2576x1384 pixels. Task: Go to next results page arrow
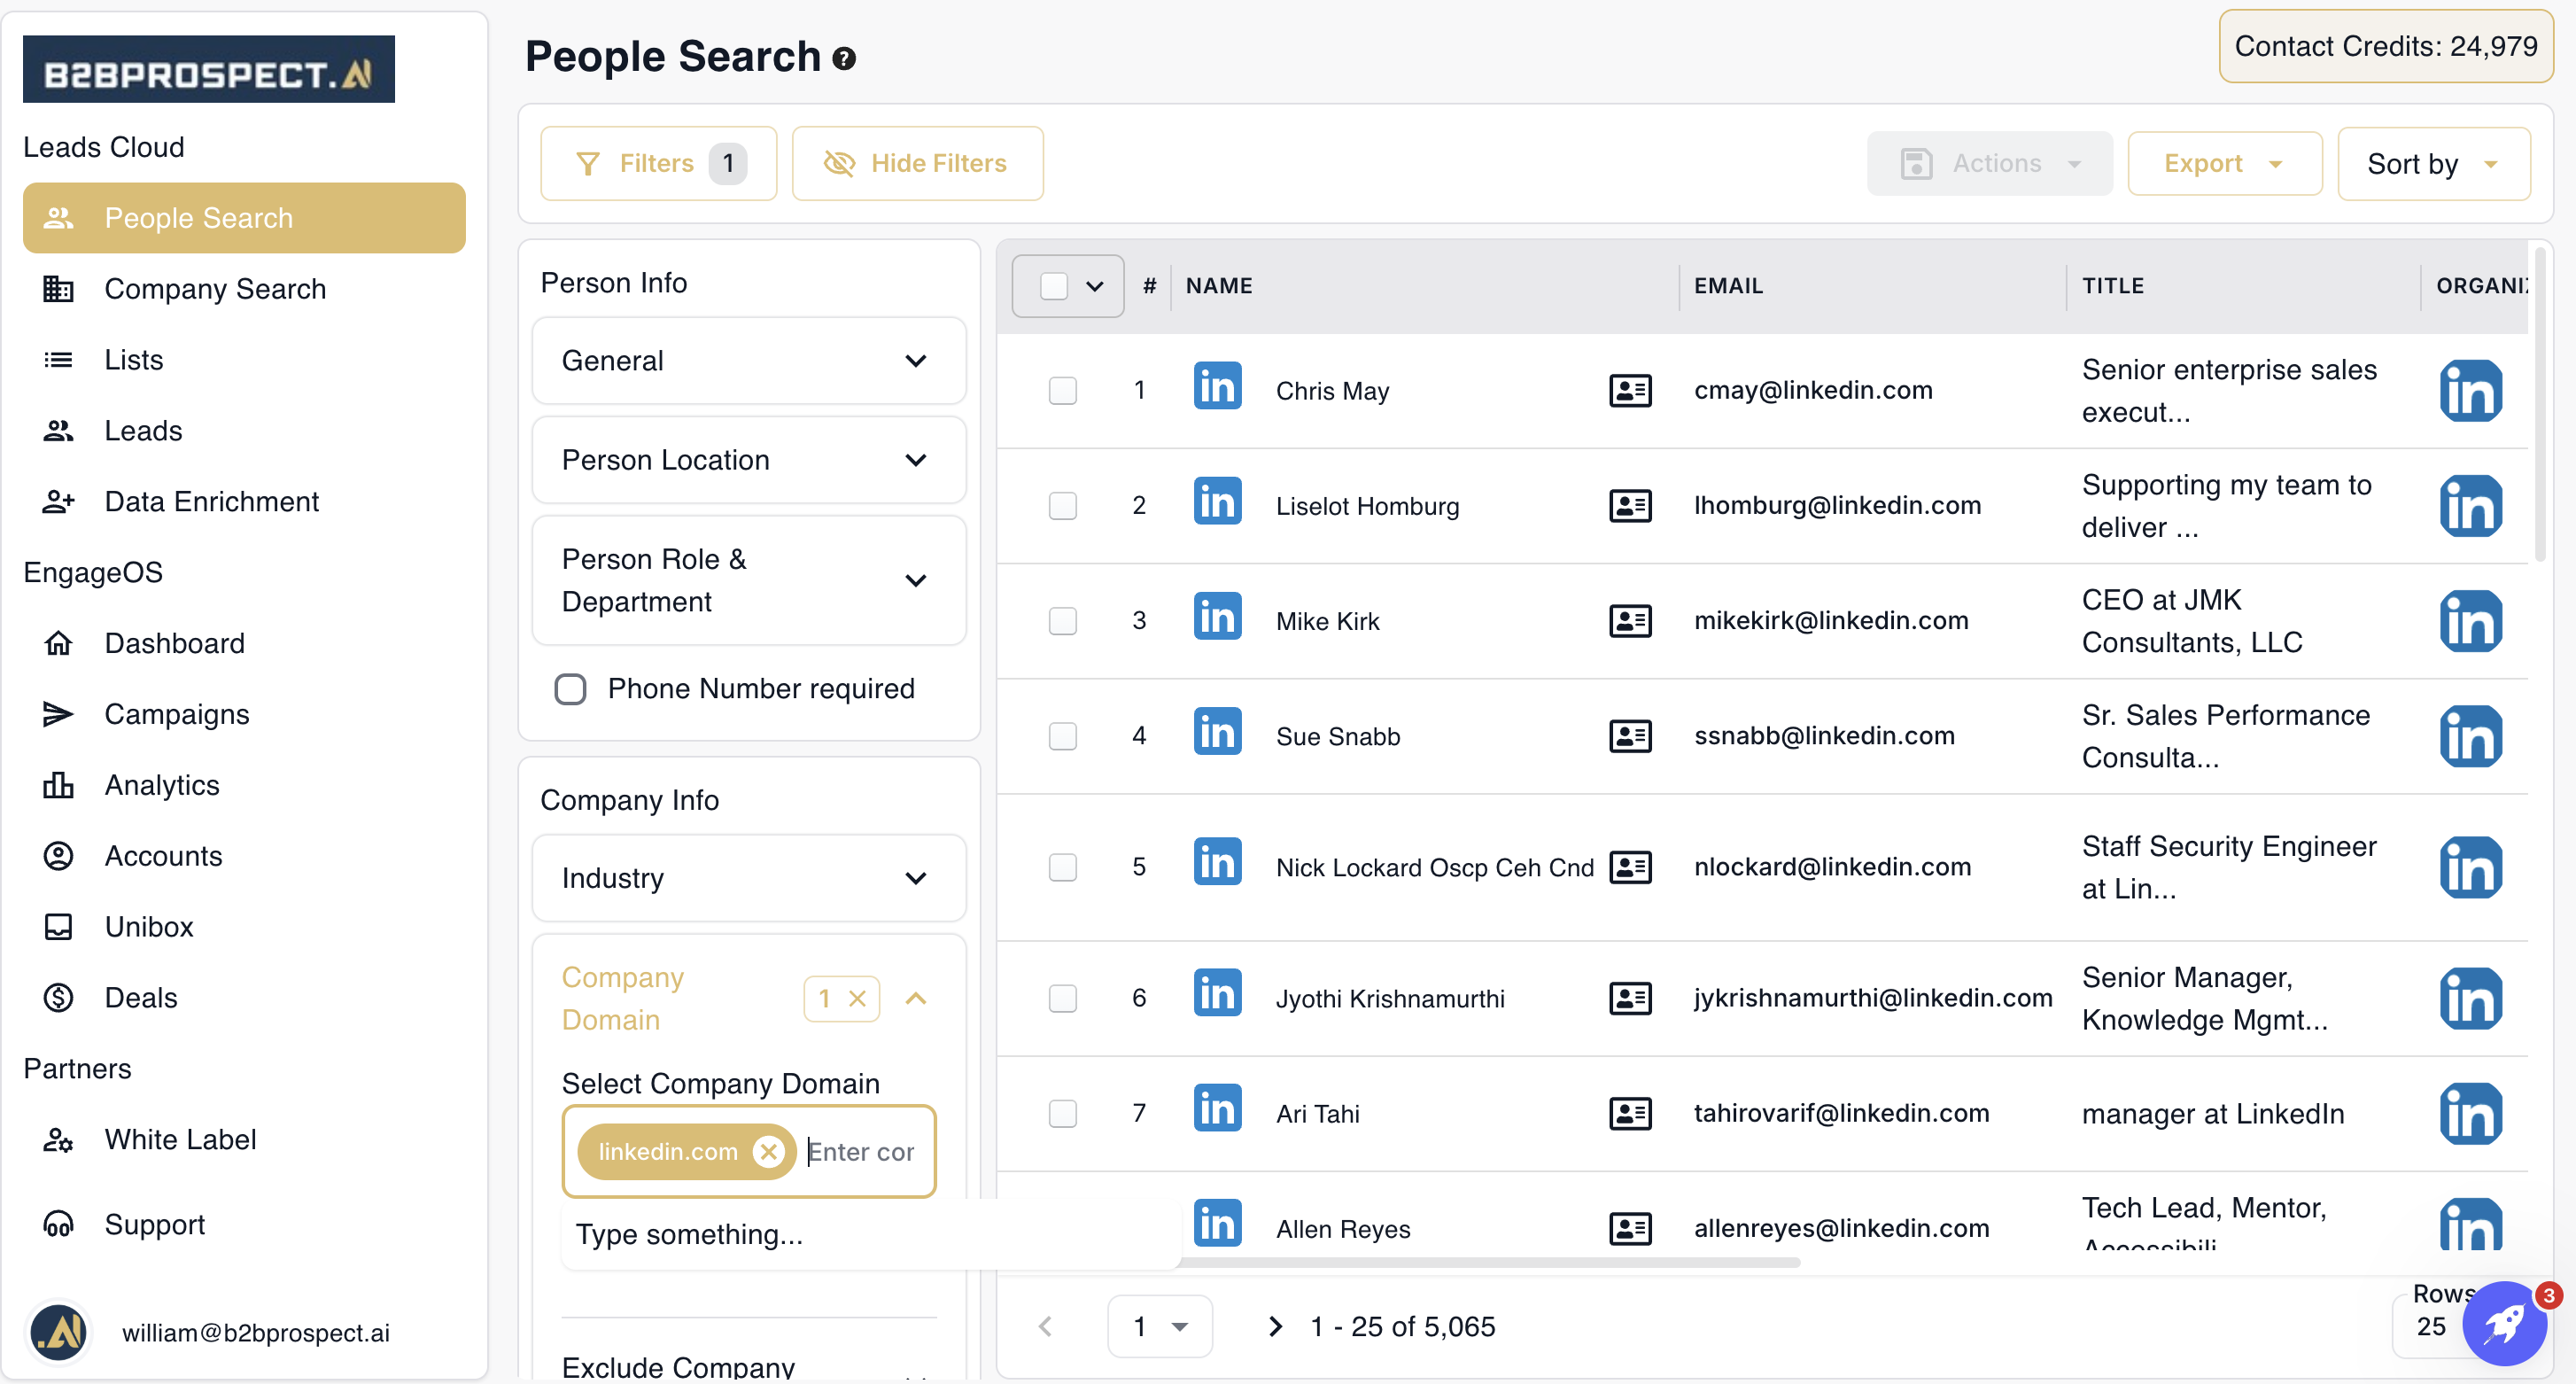click(x=1275, y=1326)
